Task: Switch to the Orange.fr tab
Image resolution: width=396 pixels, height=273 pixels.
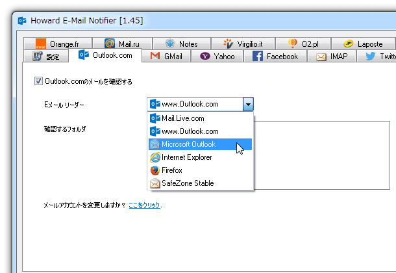Action: (x=58, y=44)
